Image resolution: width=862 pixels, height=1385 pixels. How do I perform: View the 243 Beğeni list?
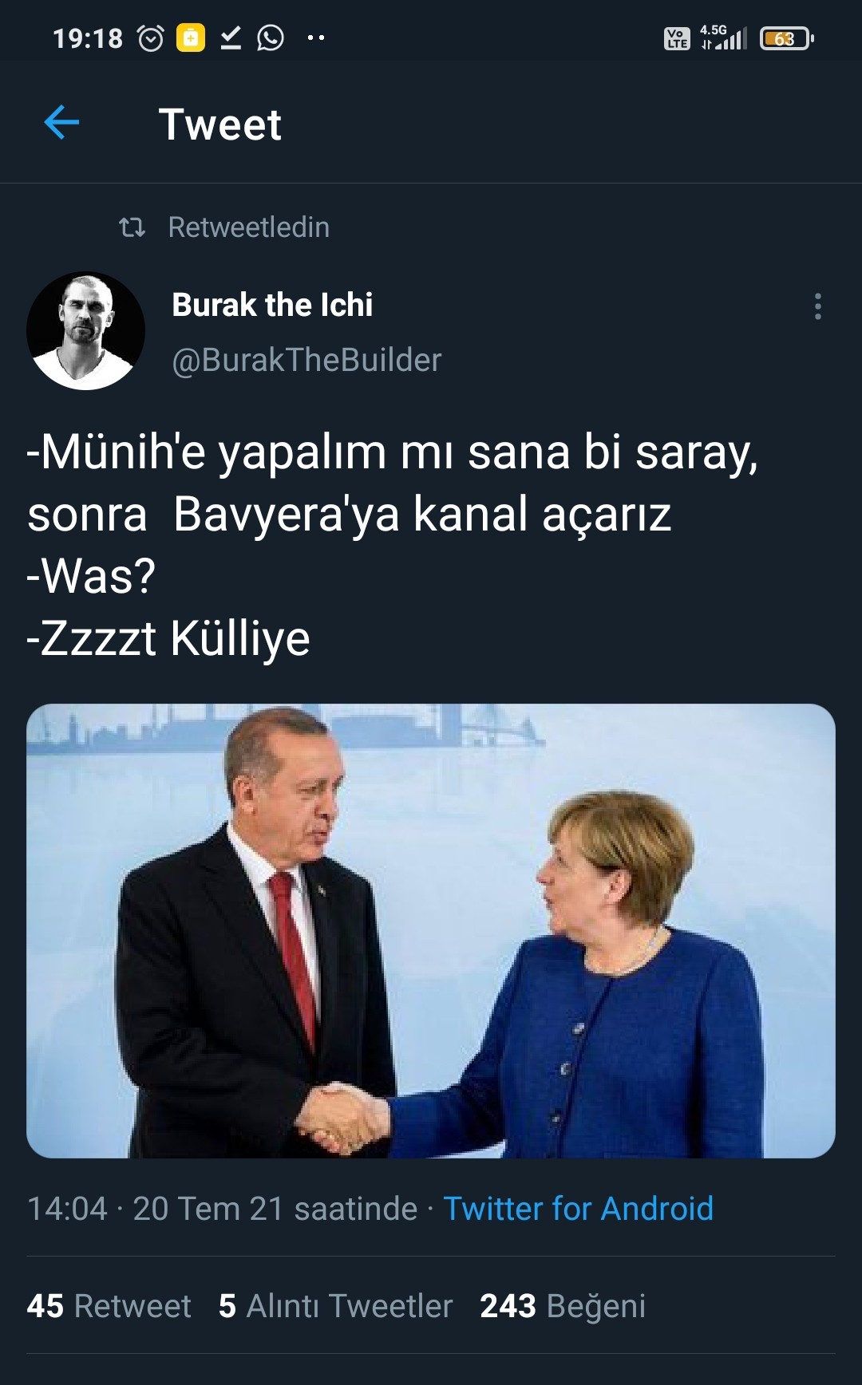pos(563,1306)
